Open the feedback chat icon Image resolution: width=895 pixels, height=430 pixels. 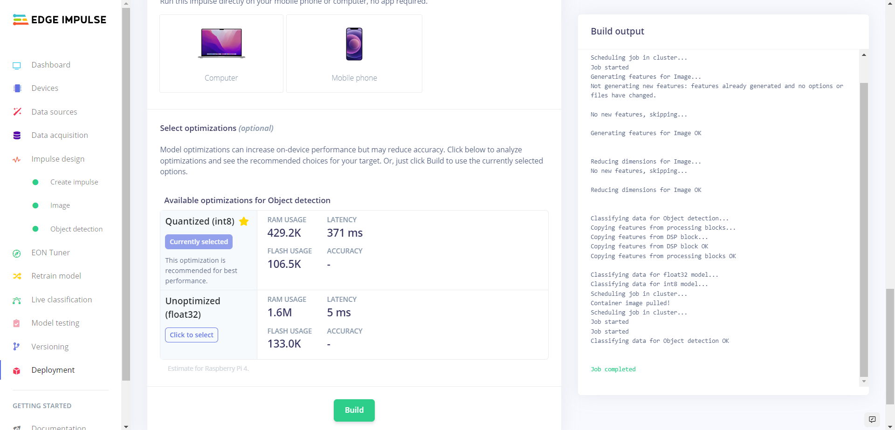point(872,419)
